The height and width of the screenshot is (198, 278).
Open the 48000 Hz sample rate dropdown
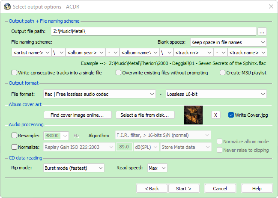pos(56,136)
